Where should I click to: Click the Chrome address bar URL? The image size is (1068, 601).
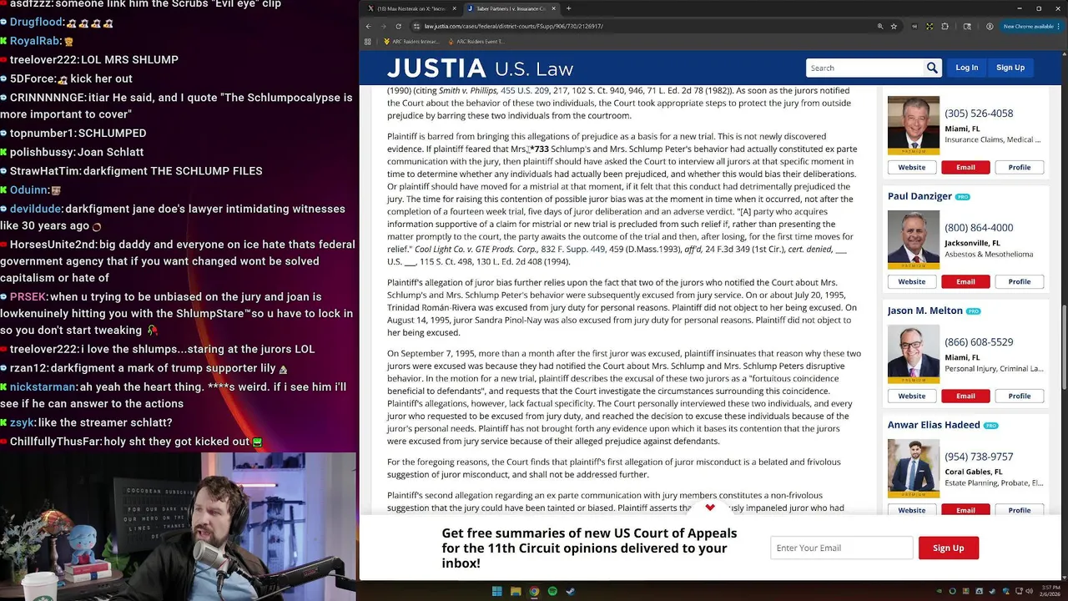point(513,27)
